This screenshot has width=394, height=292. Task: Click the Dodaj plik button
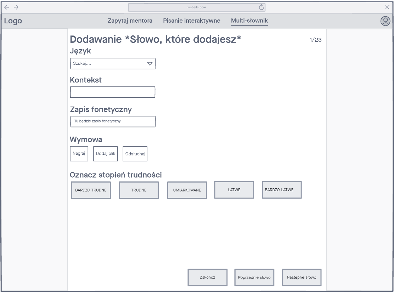pos(106,154)
